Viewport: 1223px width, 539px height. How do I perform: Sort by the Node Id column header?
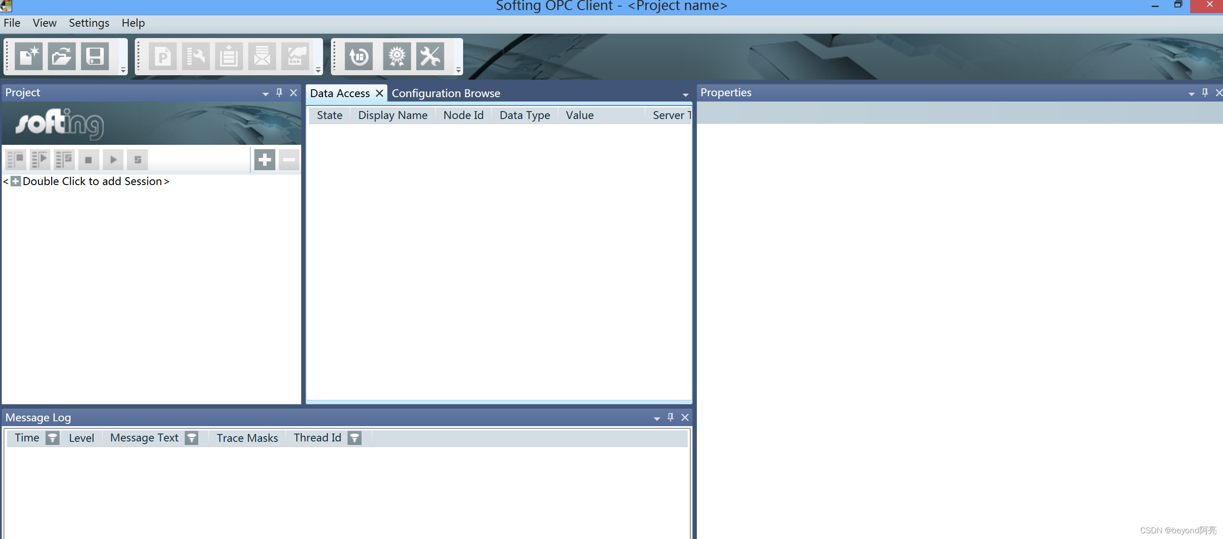464,115
